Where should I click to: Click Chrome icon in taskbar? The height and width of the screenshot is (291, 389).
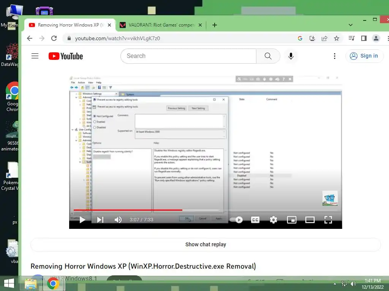(53, 283)
